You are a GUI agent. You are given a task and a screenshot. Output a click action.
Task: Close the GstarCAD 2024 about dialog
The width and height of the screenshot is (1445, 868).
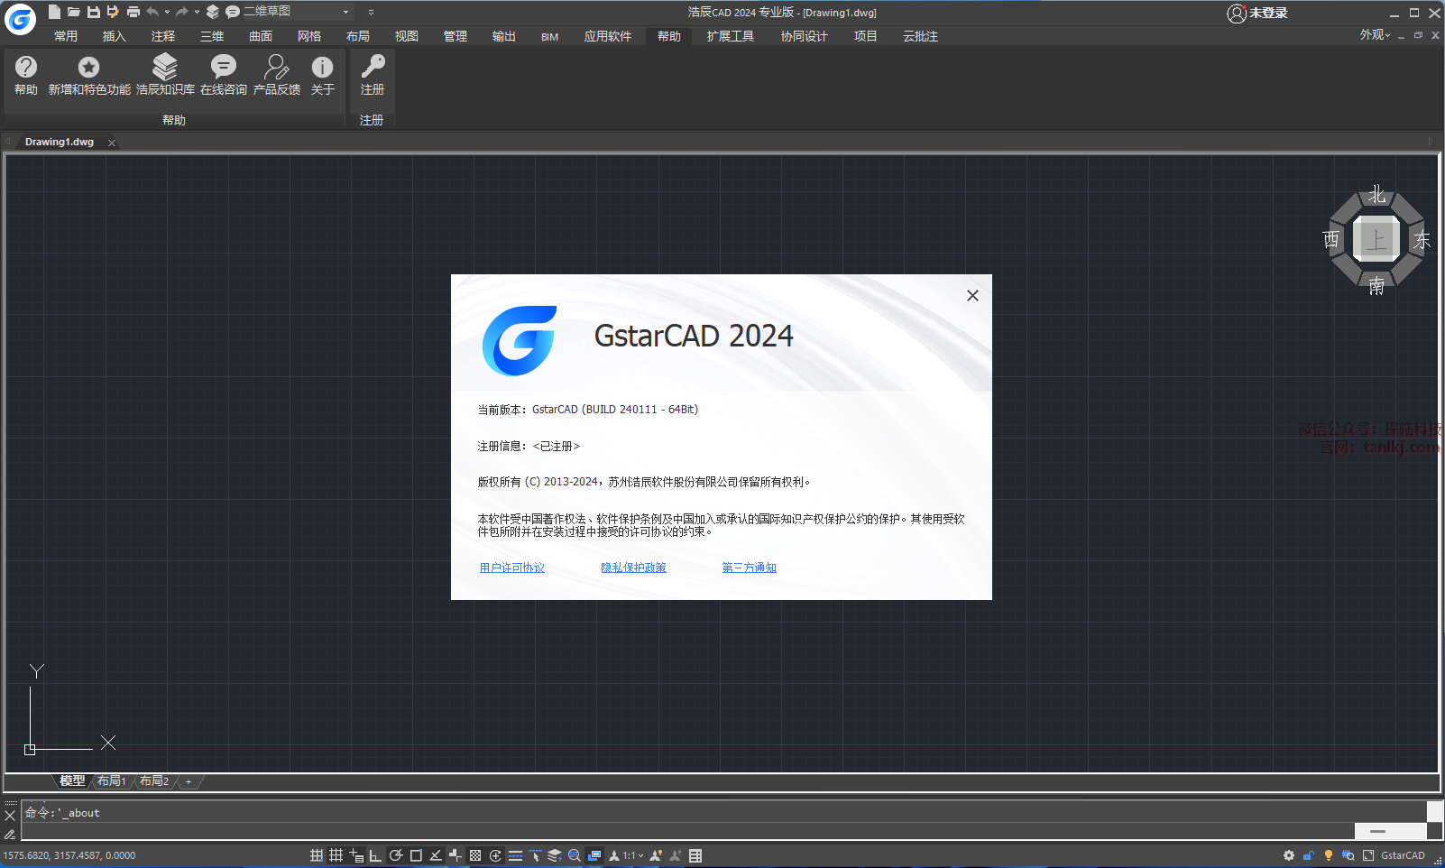tap(972, 295)
